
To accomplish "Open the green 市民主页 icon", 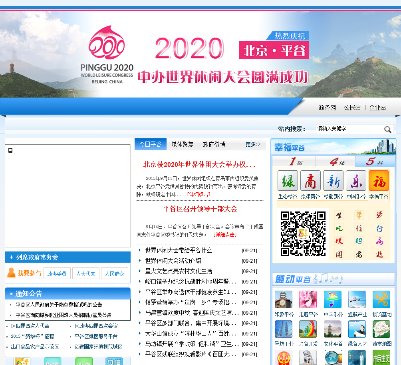I will point(381,357).
